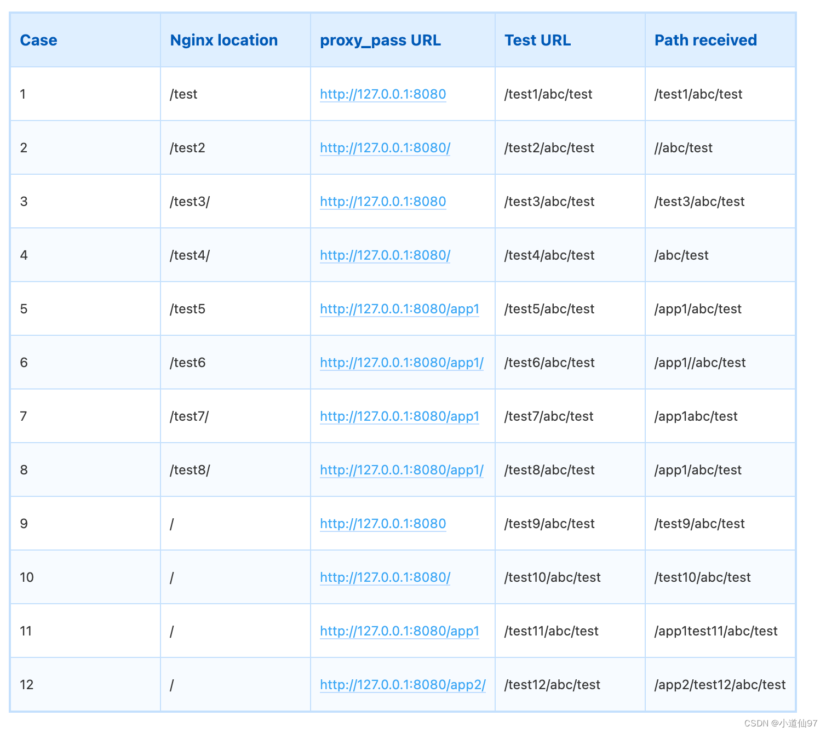Screen dimensions: 826x733
Task: Click the '/test4/abc/test' Test URL cell
Action: [x=570, y=255]
